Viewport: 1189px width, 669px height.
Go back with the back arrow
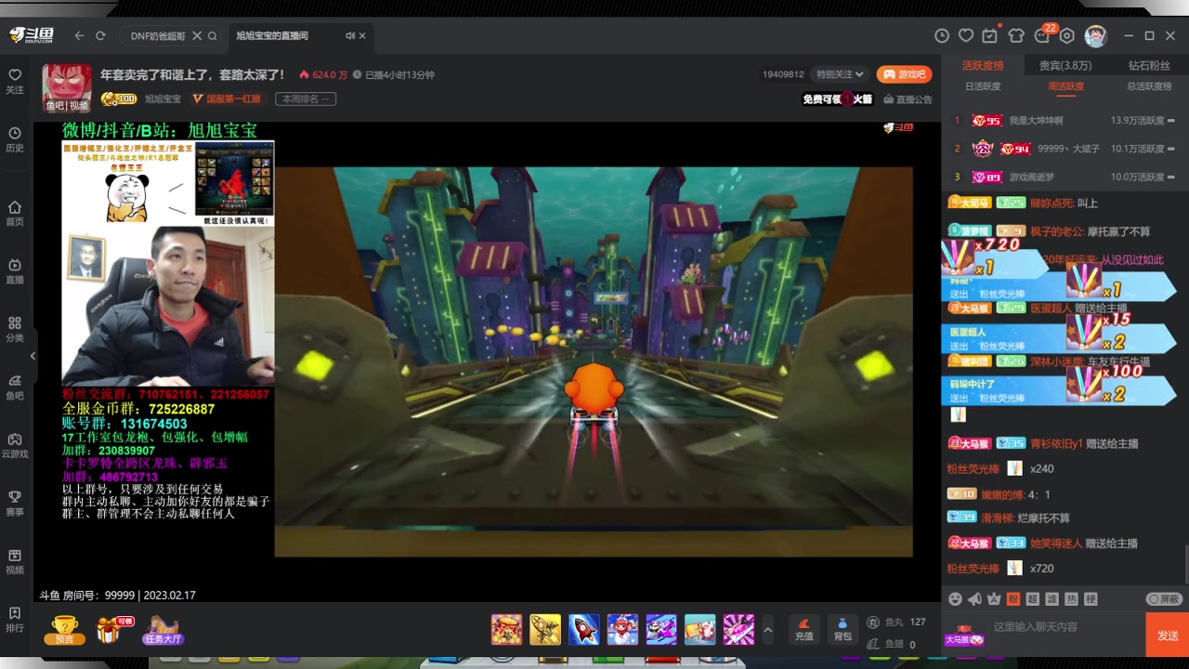[79, 35]
